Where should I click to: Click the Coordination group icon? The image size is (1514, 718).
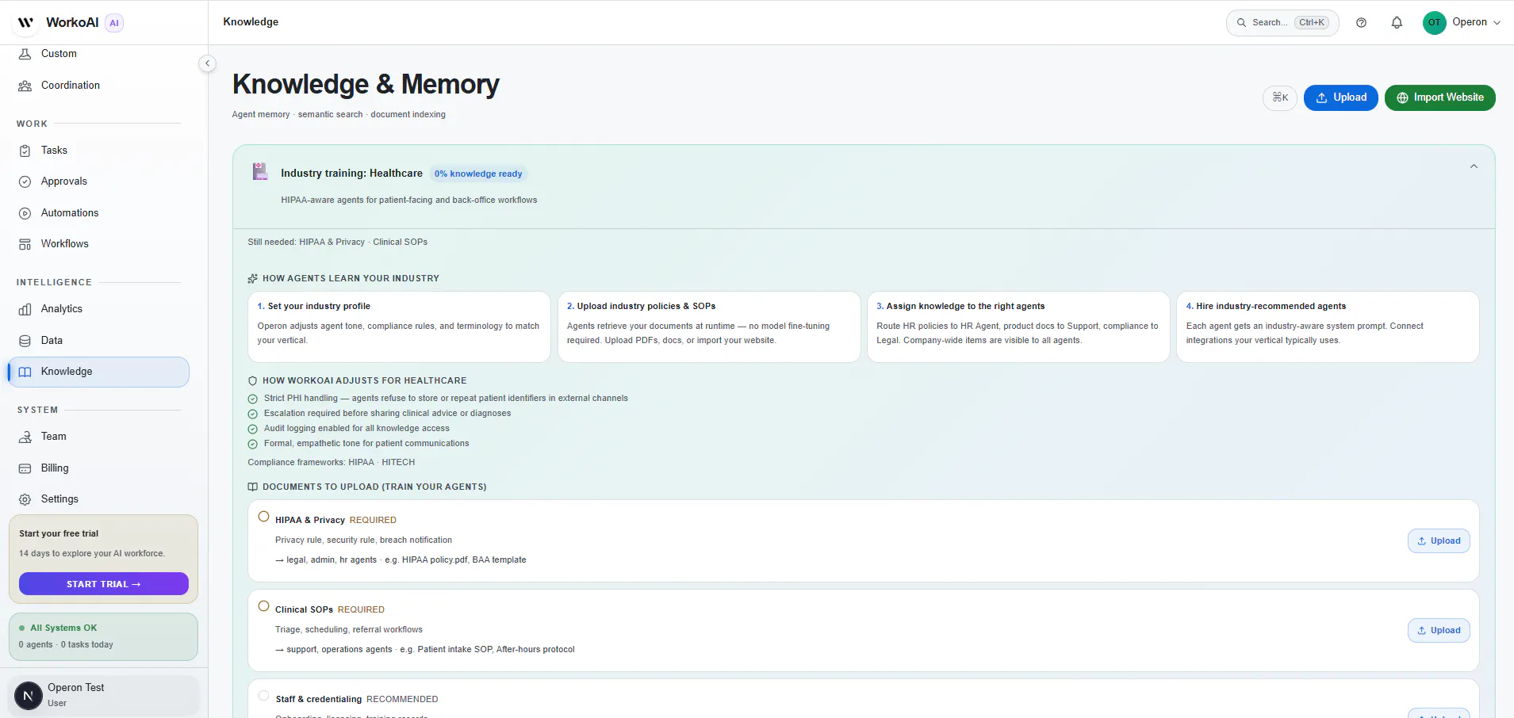(25, 86)
